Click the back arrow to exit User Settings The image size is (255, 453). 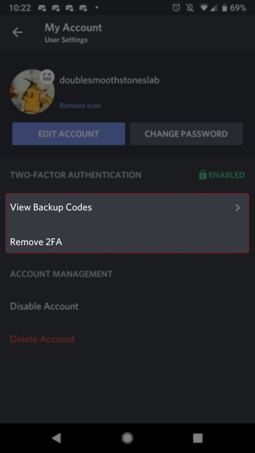click(18, 32)
